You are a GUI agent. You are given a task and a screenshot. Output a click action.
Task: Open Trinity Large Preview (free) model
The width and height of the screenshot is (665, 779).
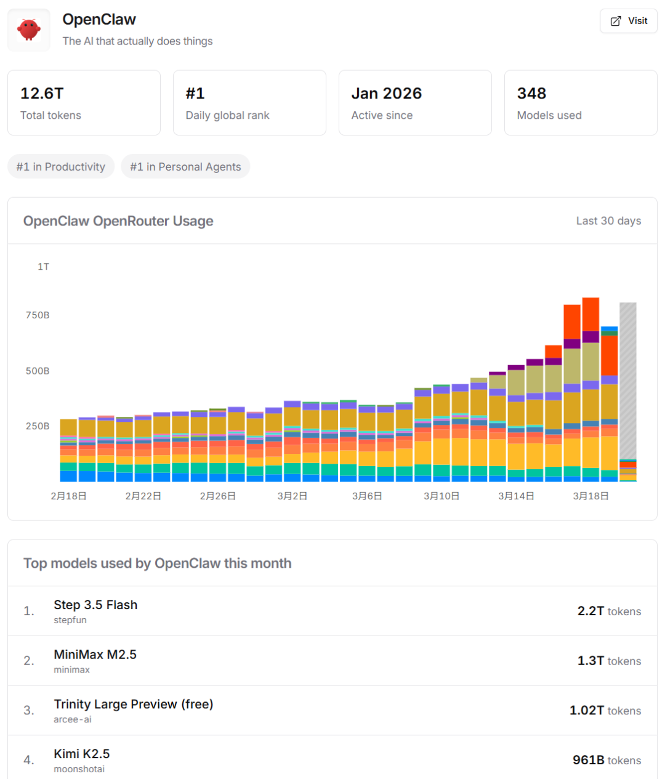tap(133, 704)
